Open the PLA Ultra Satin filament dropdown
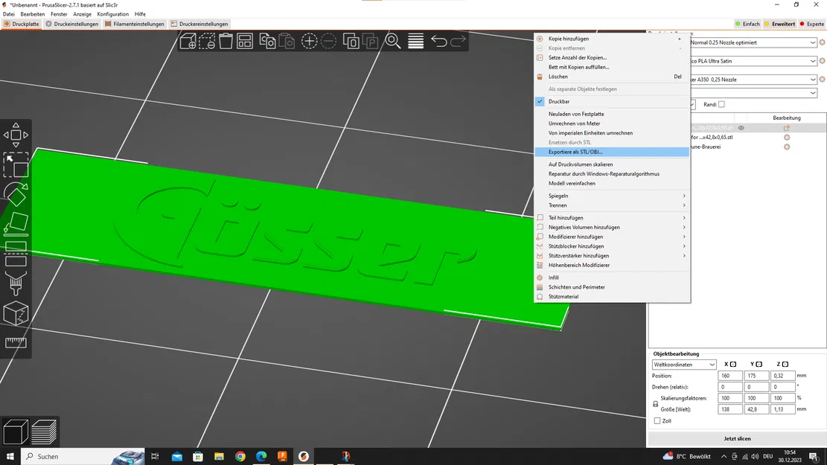The width and height of the screenshot is (827, 465). pyautogui.click(x=753, y=60)
